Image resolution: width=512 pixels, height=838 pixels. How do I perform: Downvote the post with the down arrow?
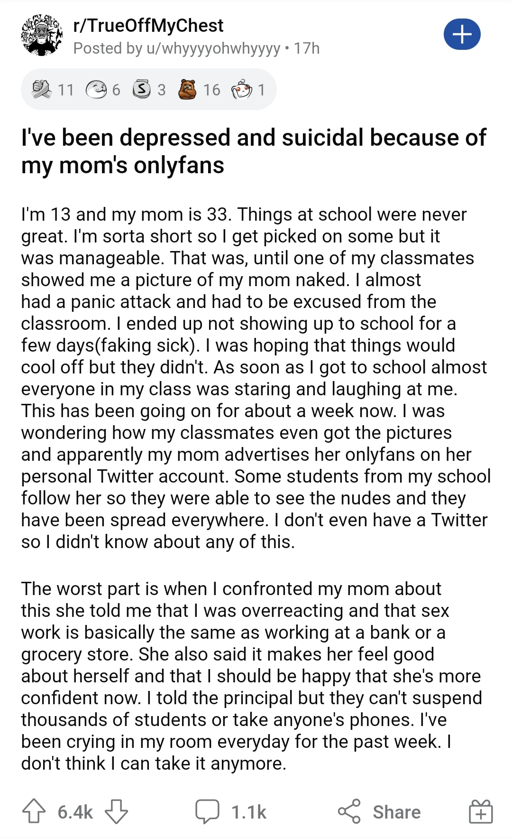[x=116, y=811]
